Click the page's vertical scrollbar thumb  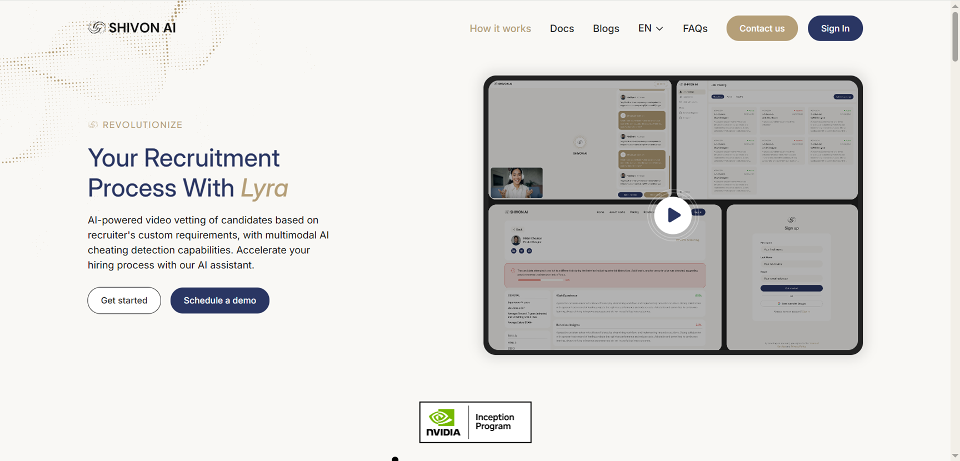coord(955,36)
